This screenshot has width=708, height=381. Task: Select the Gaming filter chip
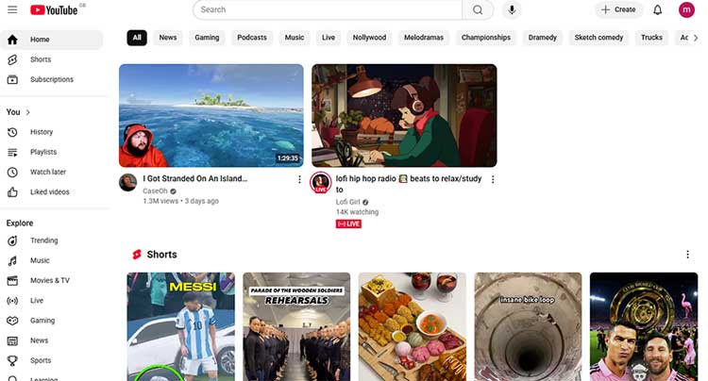pos(207,38)
